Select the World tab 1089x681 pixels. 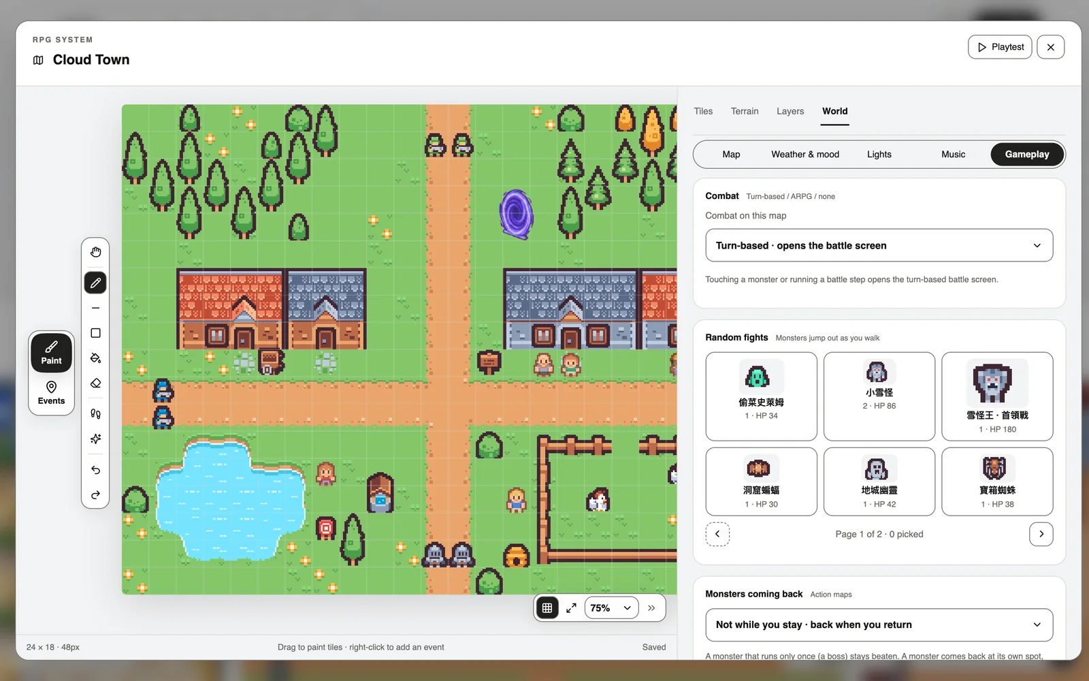[x=835, y=111]
